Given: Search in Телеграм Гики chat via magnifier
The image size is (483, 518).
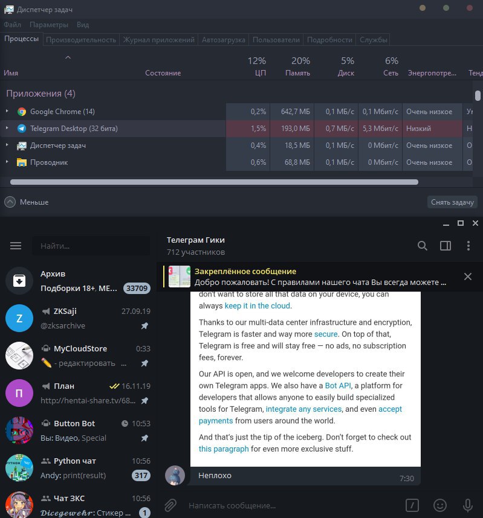Looking at the screenshot, I should coord(422,246).
